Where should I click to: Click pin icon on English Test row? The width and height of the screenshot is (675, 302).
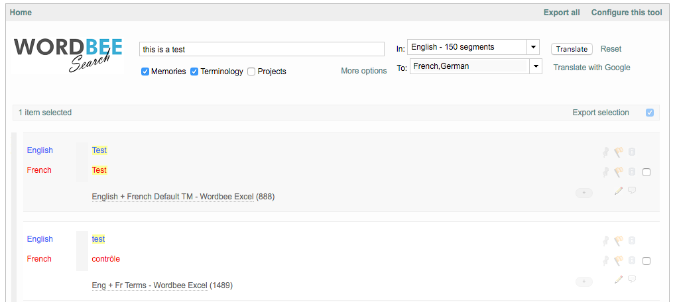[605, 152]
